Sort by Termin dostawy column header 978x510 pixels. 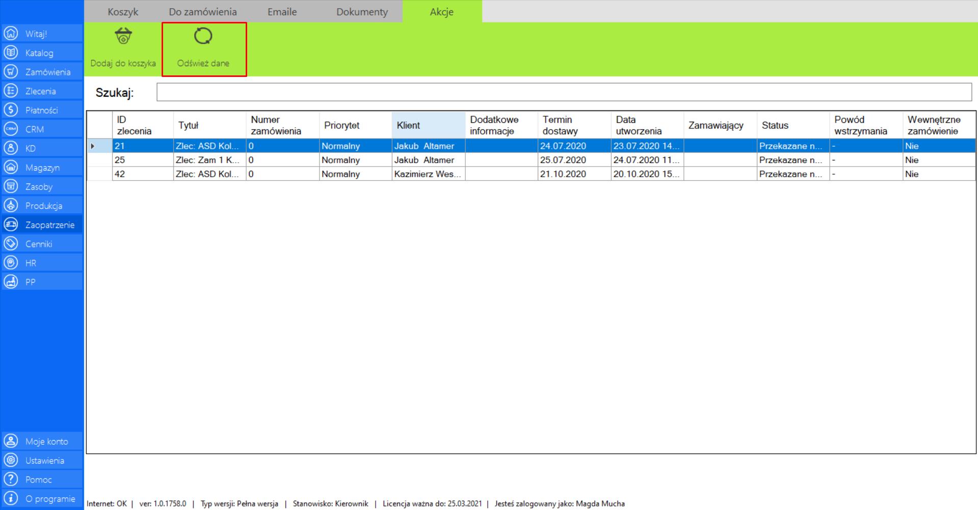[x=574, y=125]
